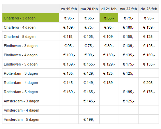Screen dimensions: 161x129
Task: Select € 135 for Rotterdam 3 dagen on zo 19 feb
Action: coord(69,73)
